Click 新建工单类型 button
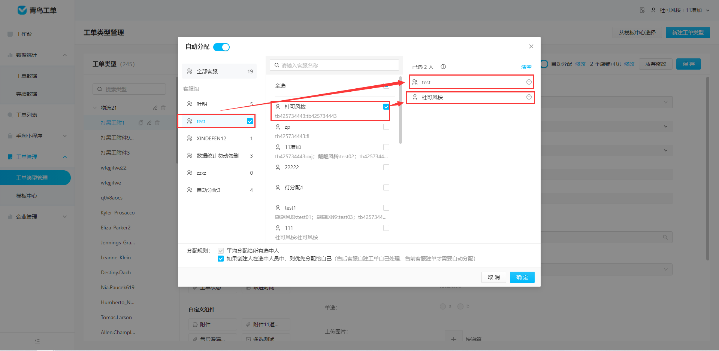719x351 pixels. [x=688, y=33]
